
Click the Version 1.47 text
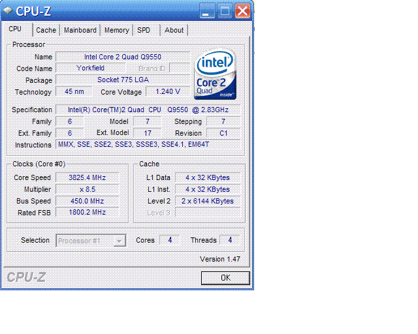pos(220,259)
